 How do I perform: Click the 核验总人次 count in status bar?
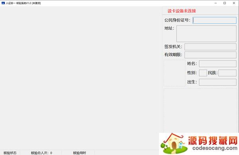pyautogui.click(x=41, y=153)
